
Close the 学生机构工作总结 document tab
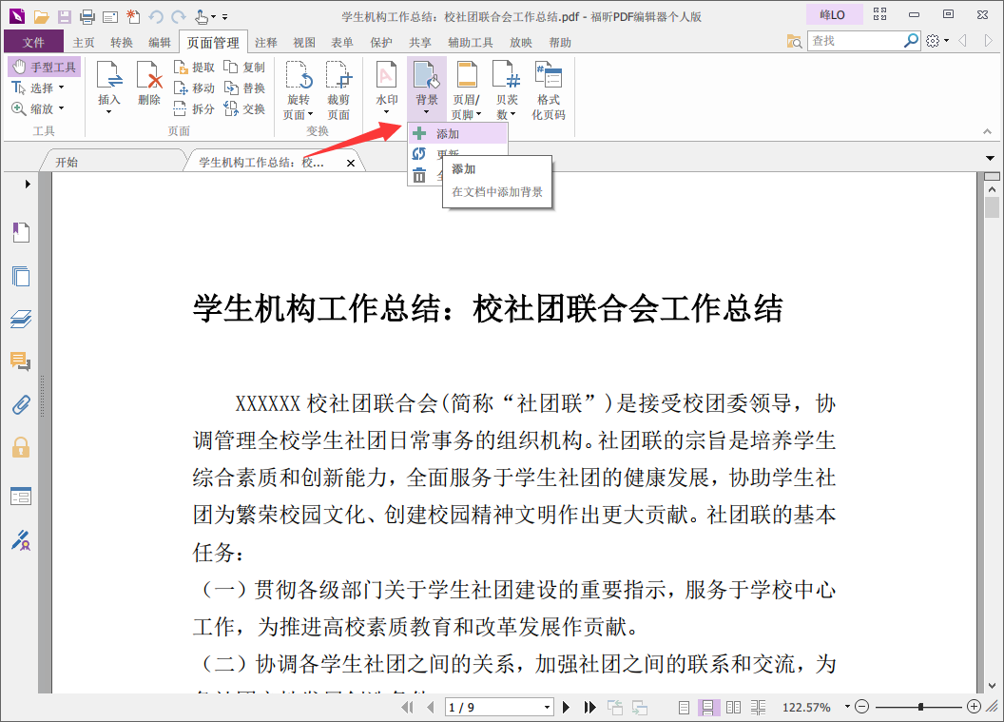351,163
